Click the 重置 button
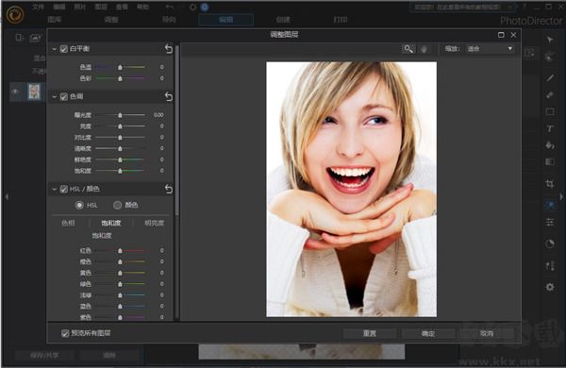 point(370,334)
